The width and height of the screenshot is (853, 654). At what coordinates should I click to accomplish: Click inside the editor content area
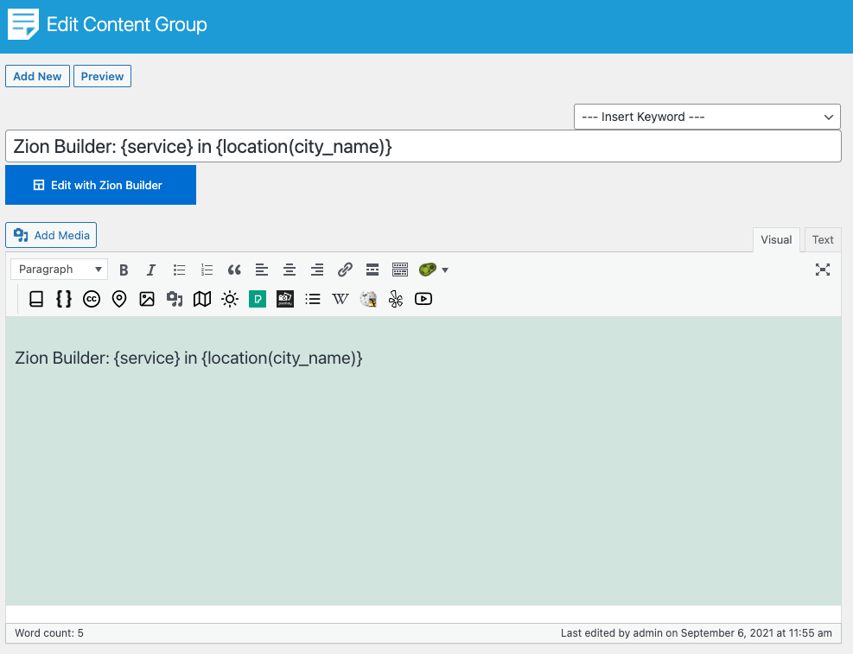click(x=423, y=462)
